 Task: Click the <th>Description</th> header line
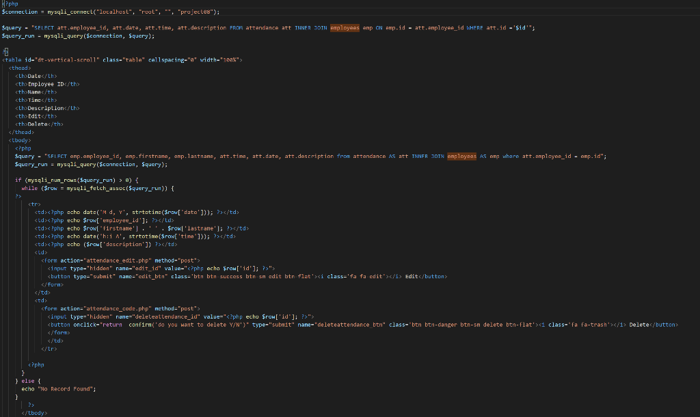(x=47, y=108)
